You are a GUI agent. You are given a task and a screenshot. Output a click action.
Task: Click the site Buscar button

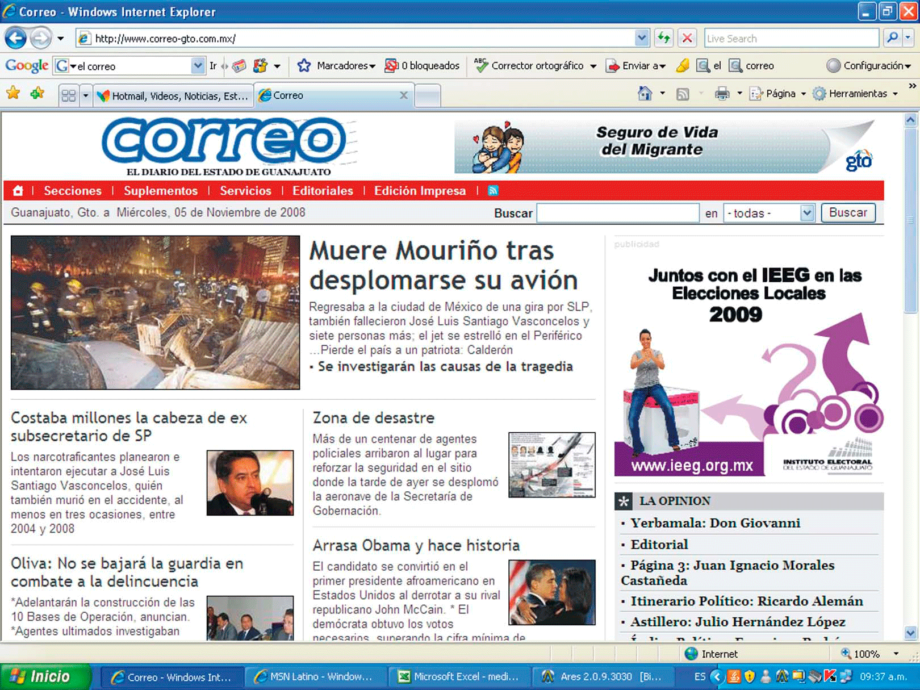(x=848, y=213)
